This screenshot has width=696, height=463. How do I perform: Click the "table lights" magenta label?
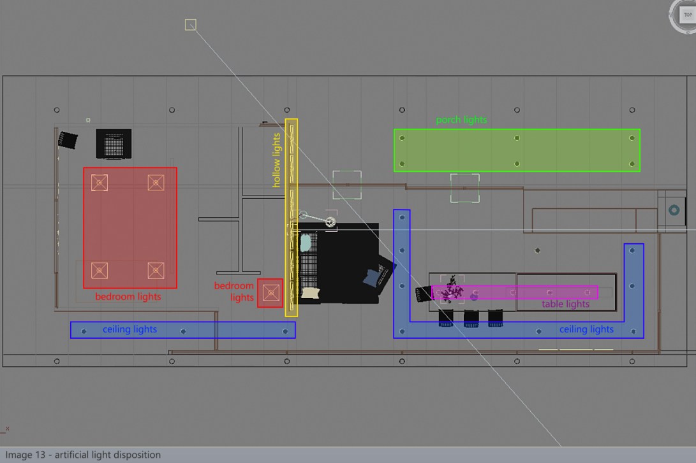(565, 304)
